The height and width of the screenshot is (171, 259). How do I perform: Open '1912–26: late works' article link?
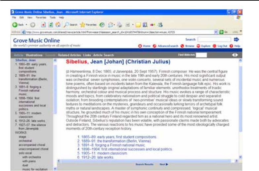pyautogui.click(x=97, y=157)
